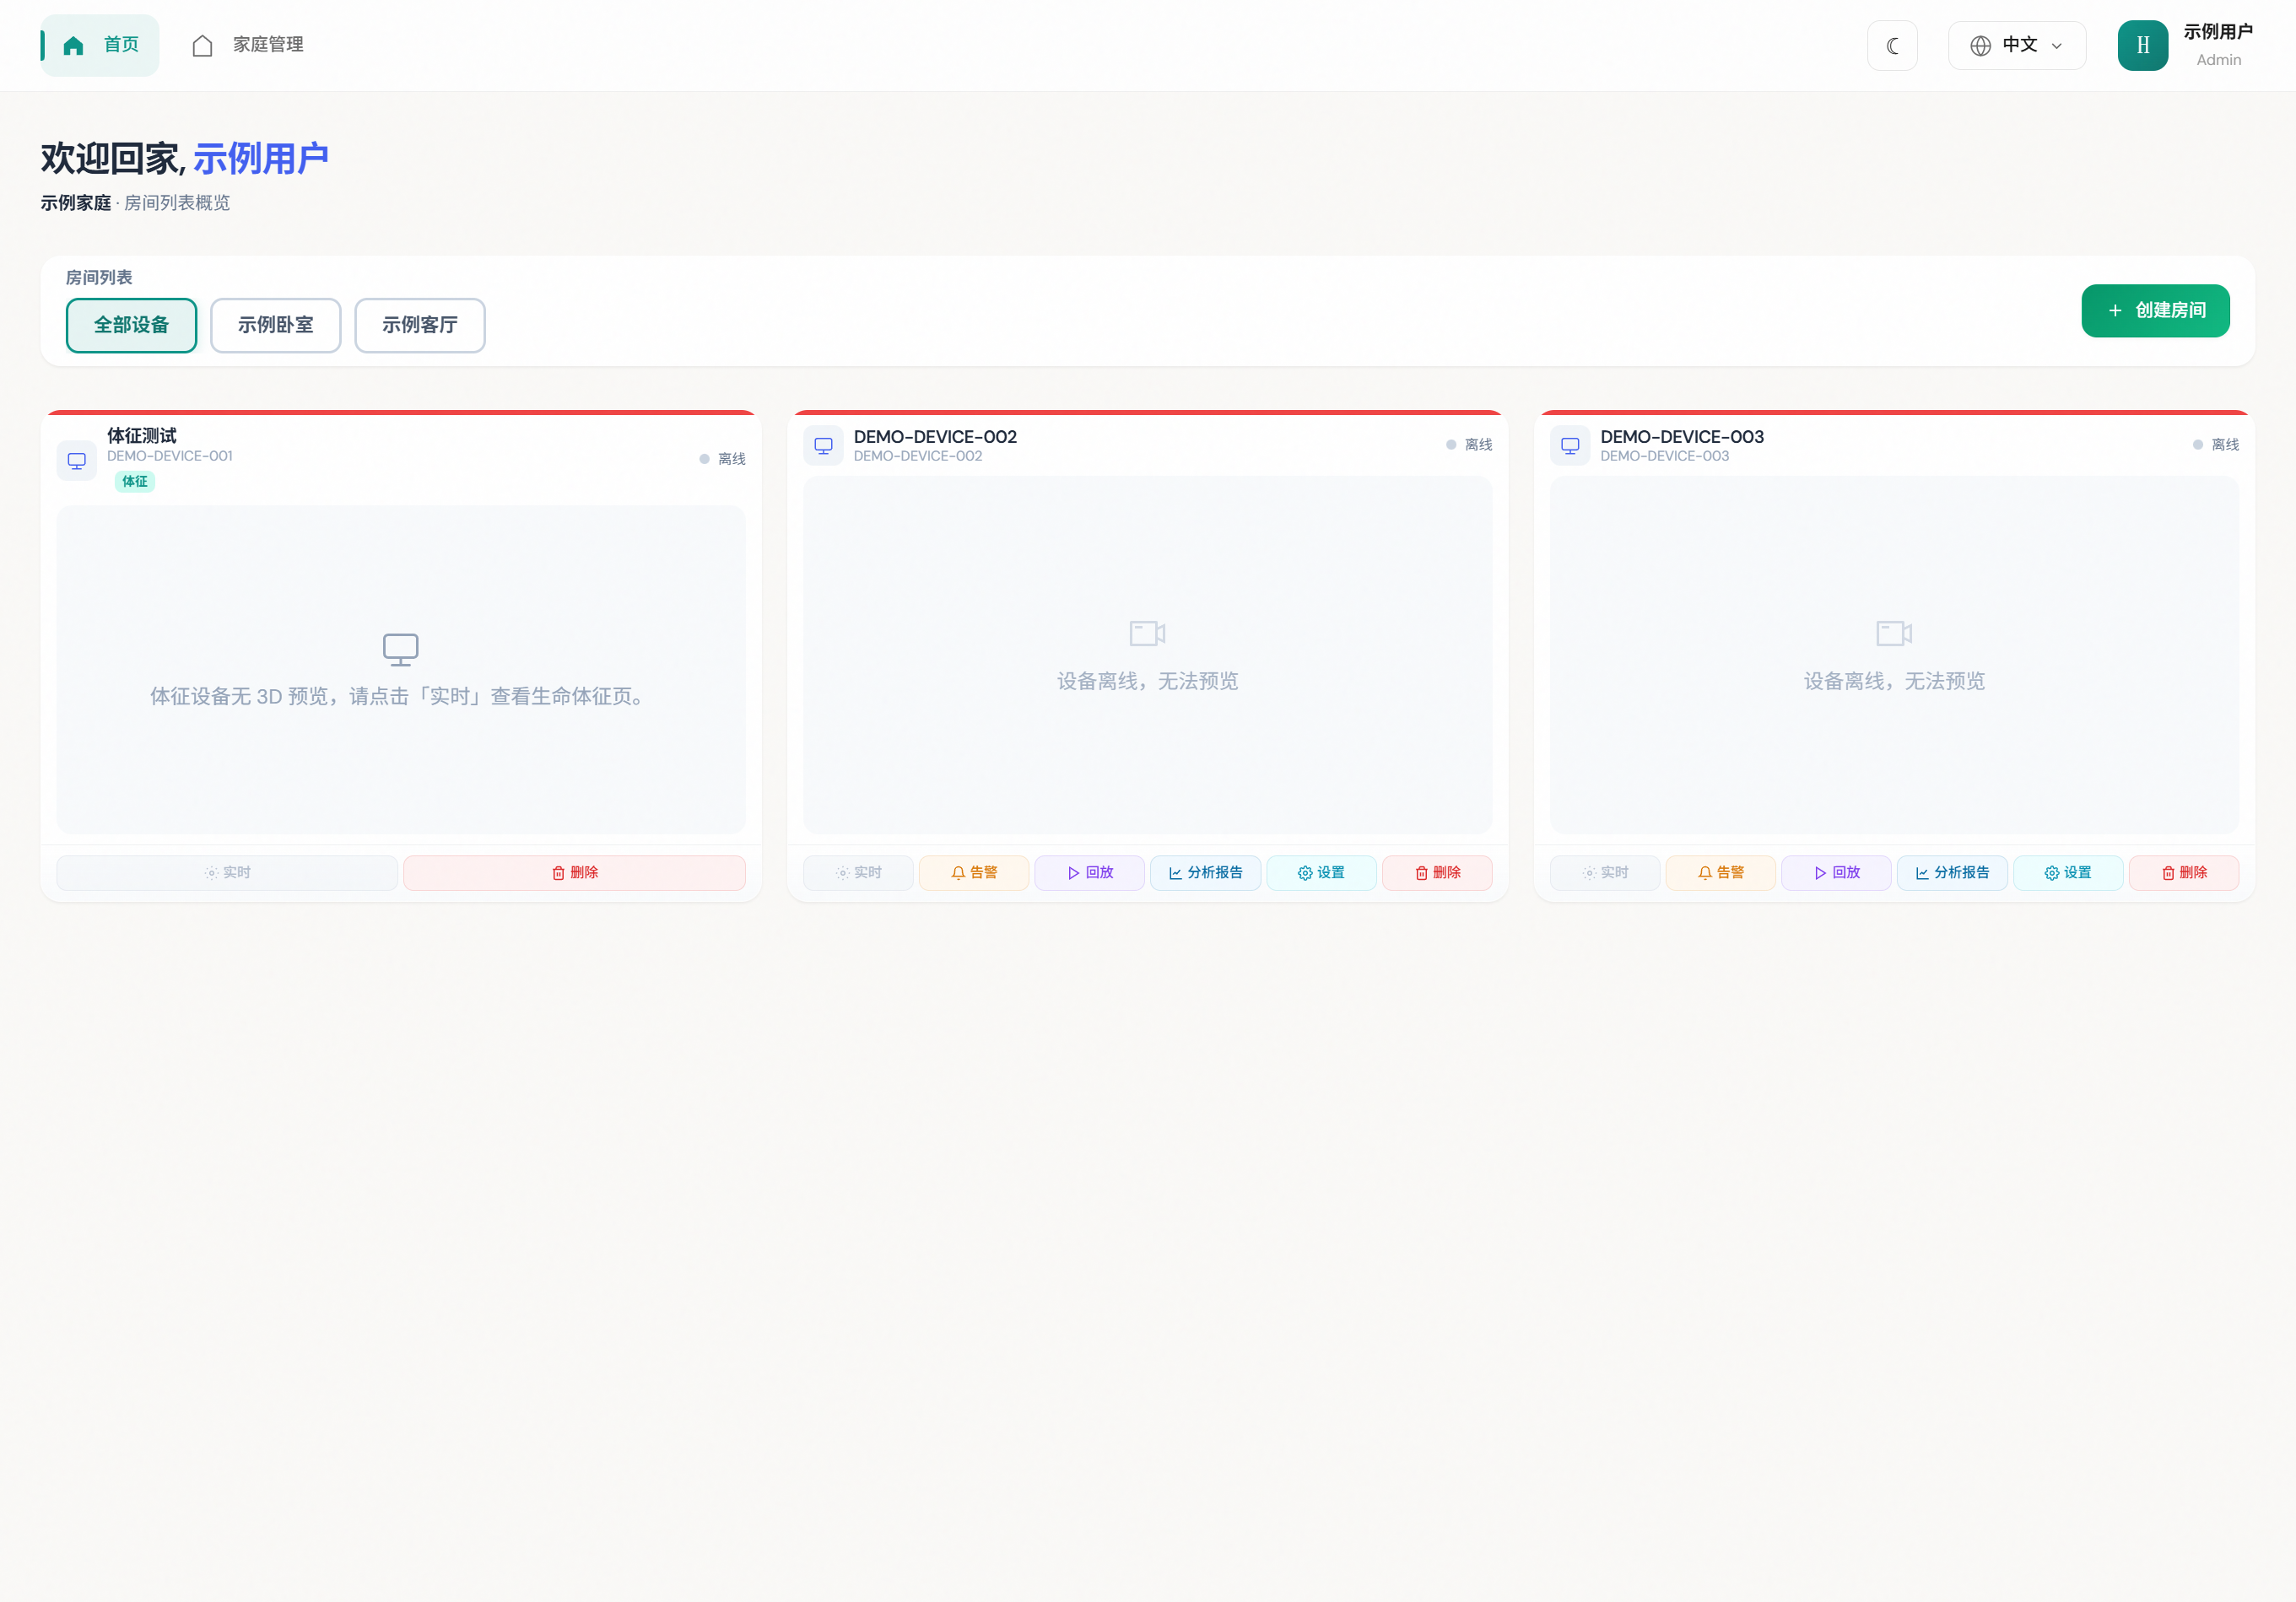Open 回放 playback for DEMO-DEVICE-003

tap(1836, 873)
